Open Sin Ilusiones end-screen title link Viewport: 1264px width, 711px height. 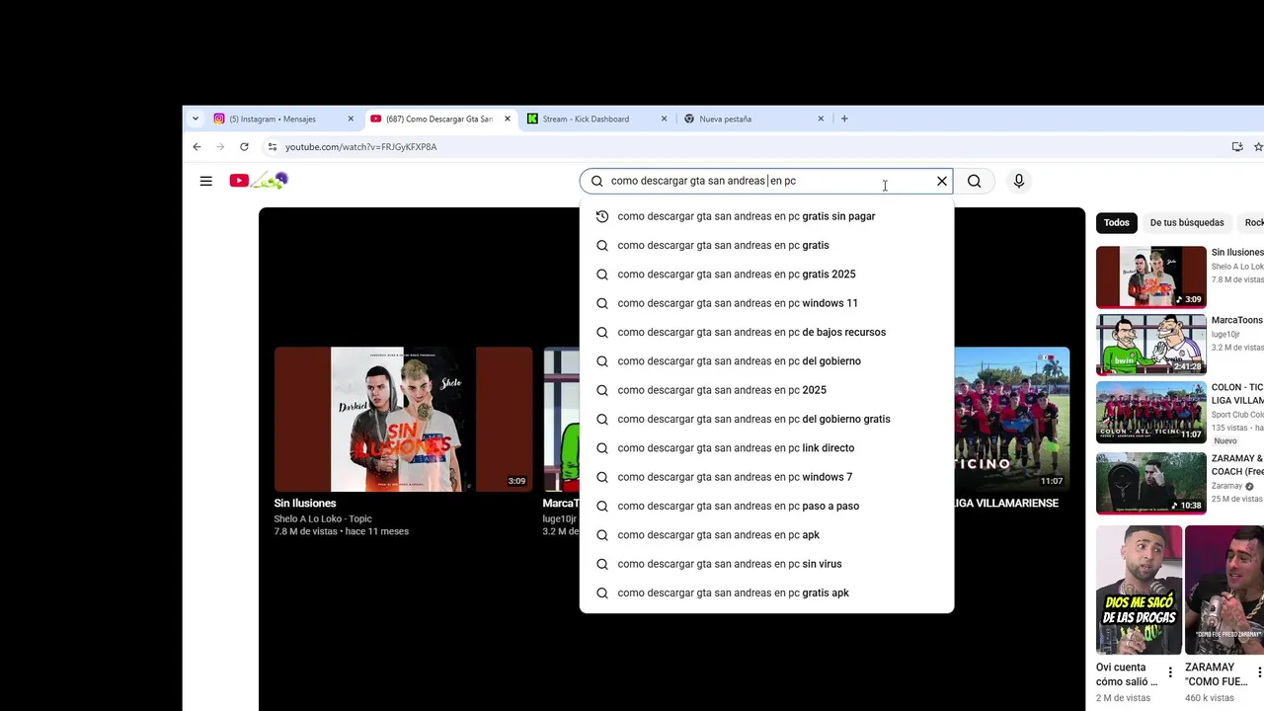(305, 504)
